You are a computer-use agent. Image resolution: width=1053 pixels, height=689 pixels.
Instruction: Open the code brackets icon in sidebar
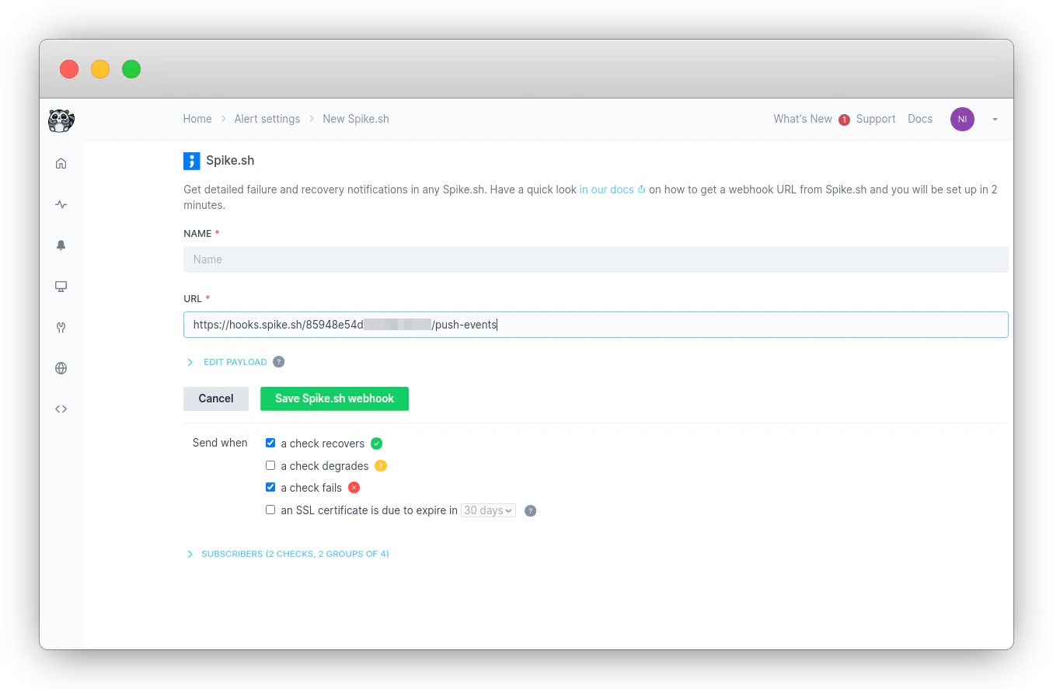(x=61, y=409)
